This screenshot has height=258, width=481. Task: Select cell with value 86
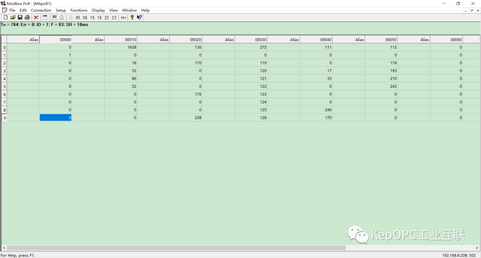[121, 78]
